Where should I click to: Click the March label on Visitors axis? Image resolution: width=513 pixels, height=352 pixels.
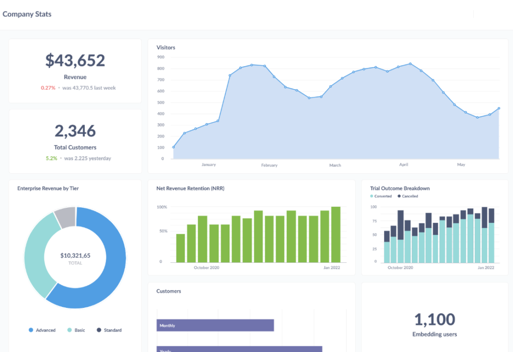[335, 165]
